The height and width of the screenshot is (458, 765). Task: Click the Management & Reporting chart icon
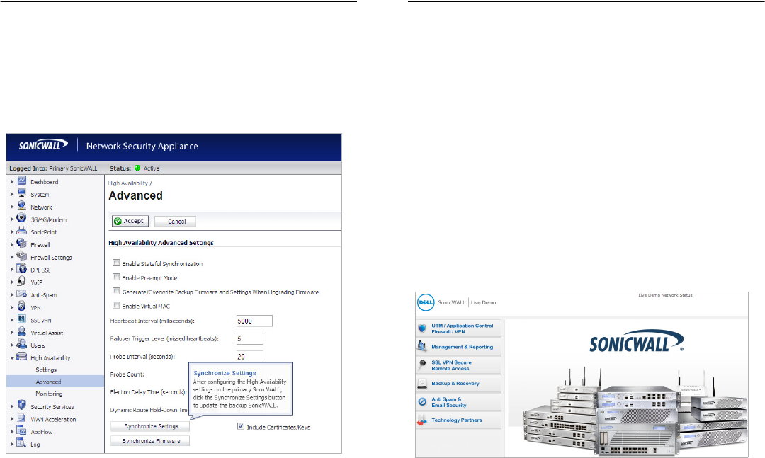[x=422, y=346]
